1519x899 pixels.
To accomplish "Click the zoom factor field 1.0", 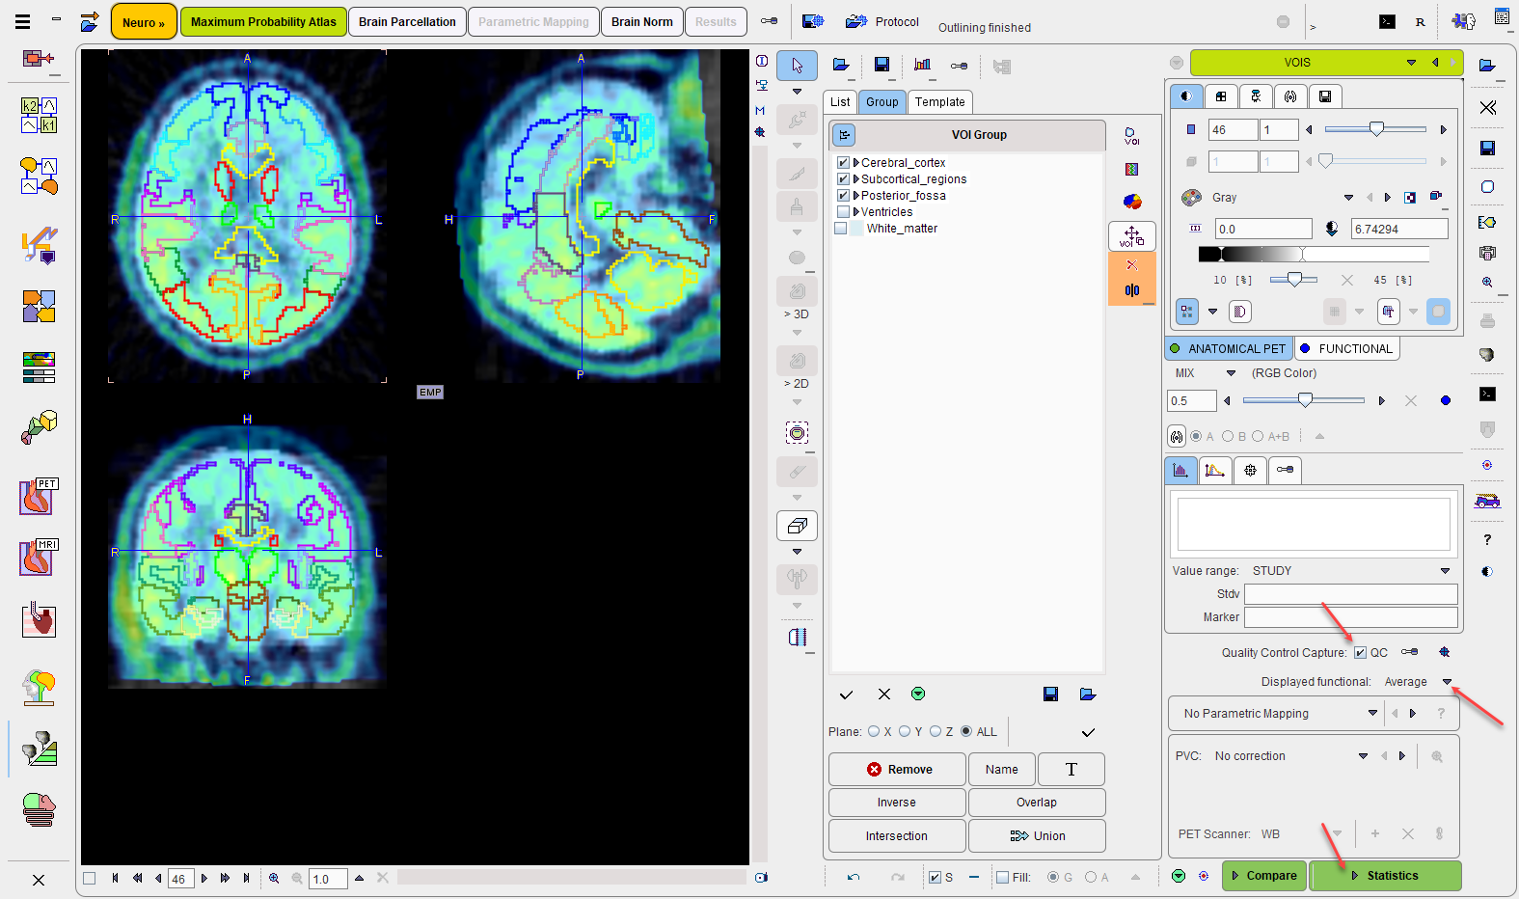I will click(x=328, y=879).
